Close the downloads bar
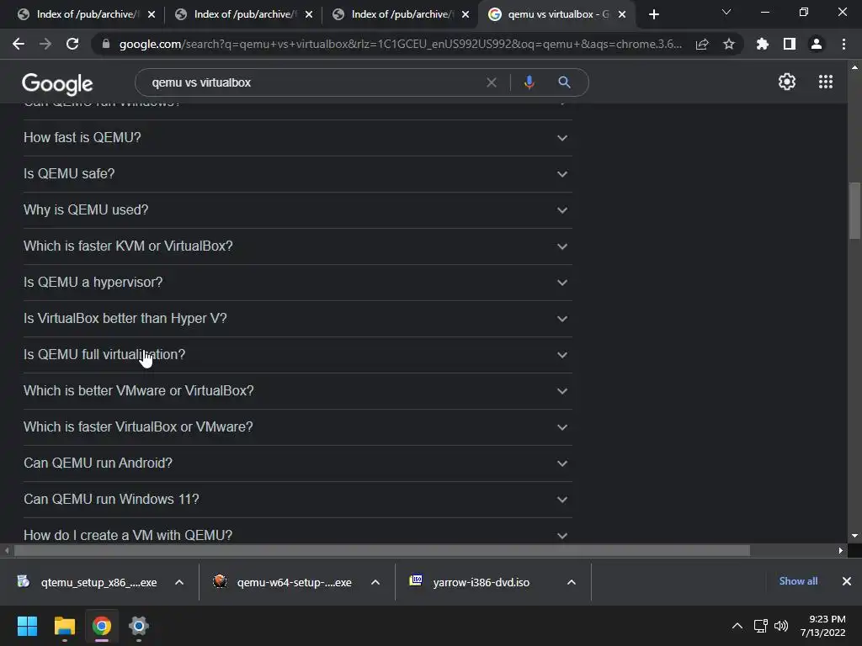 [847, 581]
